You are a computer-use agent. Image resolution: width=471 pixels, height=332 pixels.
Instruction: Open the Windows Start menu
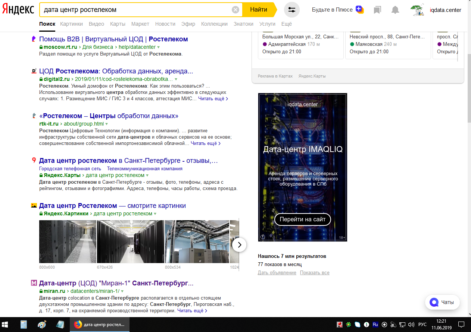pyautogui.click(x=6, y=325)
